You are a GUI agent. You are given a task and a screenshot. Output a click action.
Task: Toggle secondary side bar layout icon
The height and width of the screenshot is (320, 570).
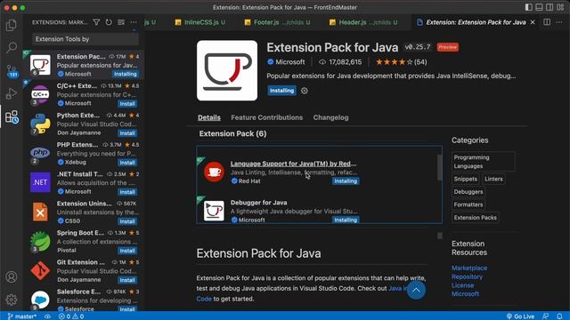550,7
